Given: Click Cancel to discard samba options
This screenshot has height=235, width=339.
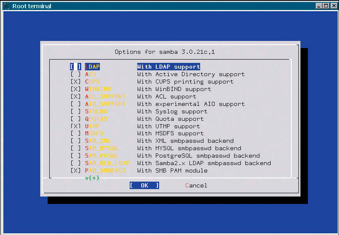Looking at the screenshot, I should [x=196, y=185].
